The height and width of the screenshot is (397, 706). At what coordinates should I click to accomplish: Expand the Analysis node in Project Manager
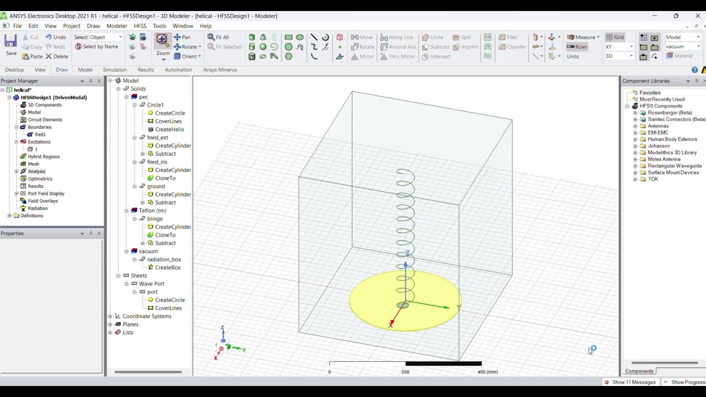click(16, 171)
